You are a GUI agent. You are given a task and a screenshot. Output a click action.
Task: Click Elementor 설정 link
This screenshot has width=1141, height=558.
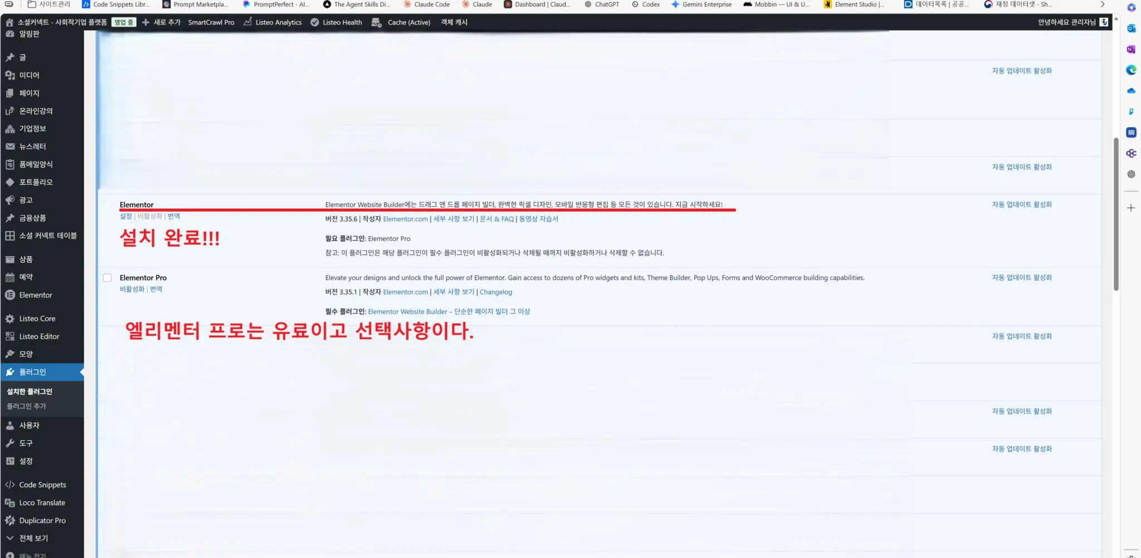tap(126, 217)
